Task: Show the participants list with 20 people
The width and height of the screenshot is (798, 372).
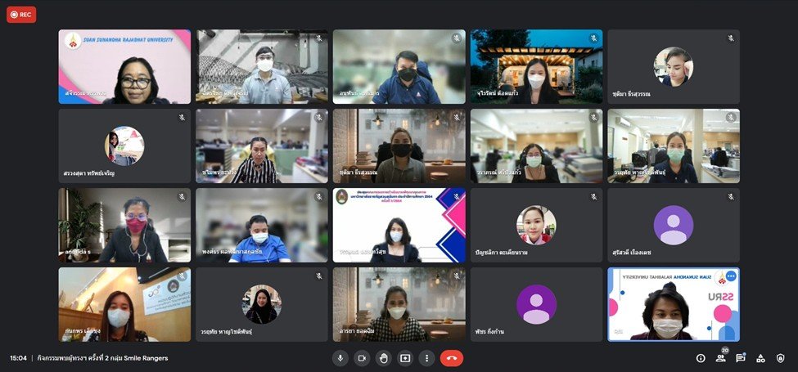Action: coord(720,358)
